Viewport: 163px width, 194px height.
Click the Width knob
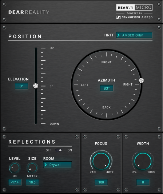[x=143, y=161]
